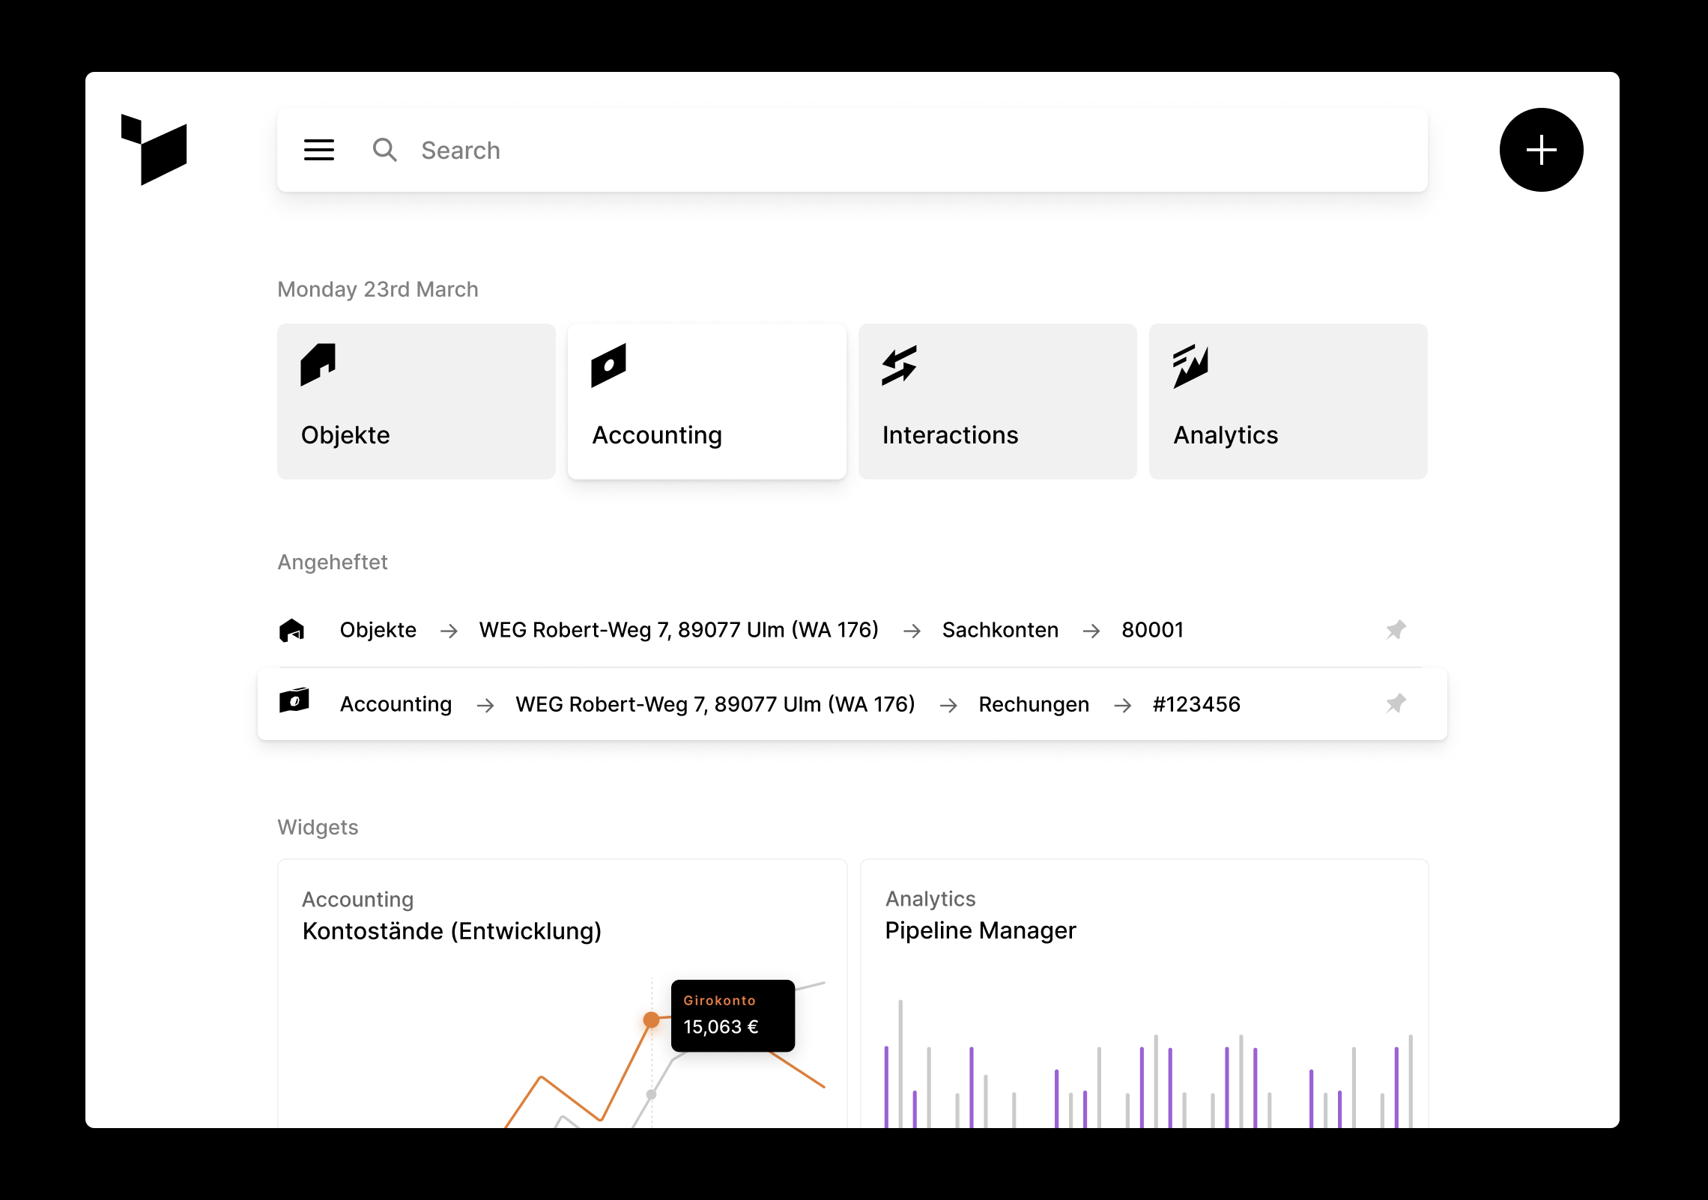1708x1200 pixels.
Task: Click the Sachkonten breadcrumb
Action: [1000, 630]
